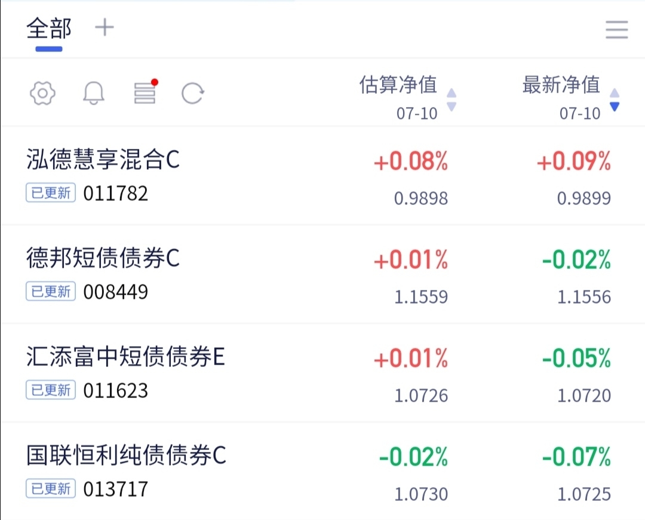Open fund 泓德慧享混合C
Screen dimensions: 645x520
click(103, 160)
